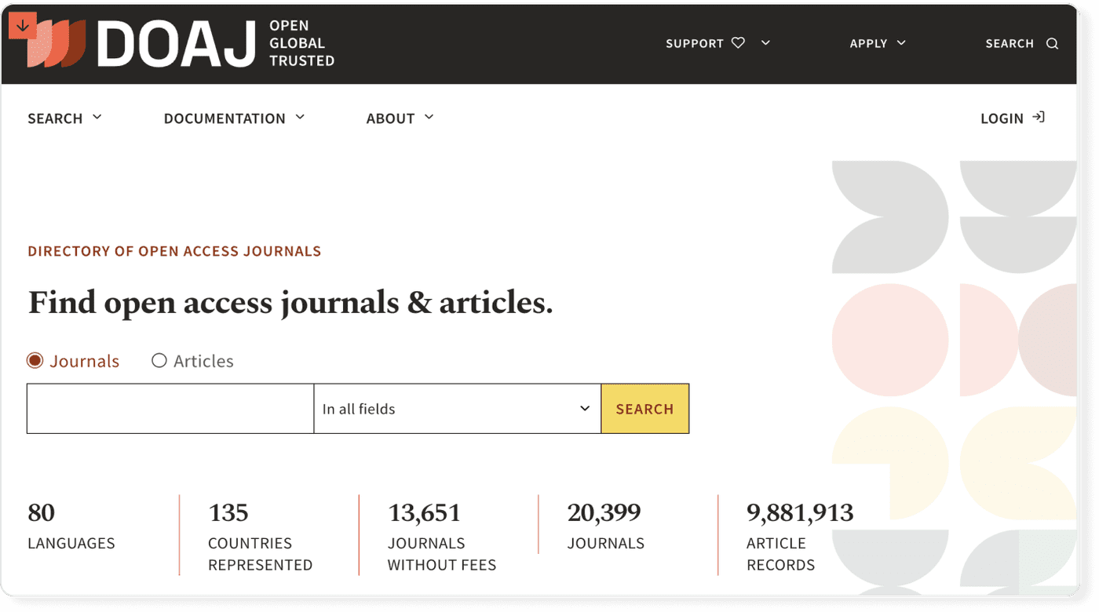Click the download arrow icon in top-left corner
The width and height of the screenshot is (1099, 612).
(23, 24)
